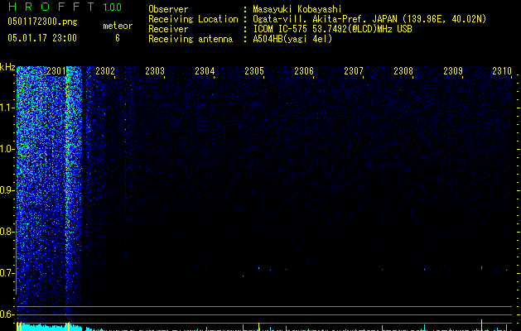The image size is (521, 331).
Task: Click the 0.6 frequency axis label
Action: 7,314
